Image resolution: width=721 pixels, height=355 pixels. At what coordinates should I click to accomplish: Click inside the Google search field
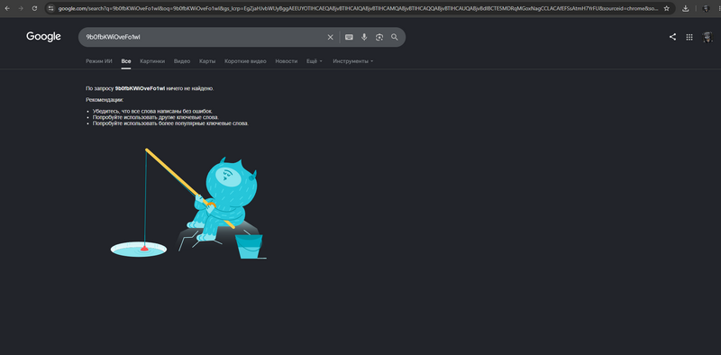[x=202, y=37]
